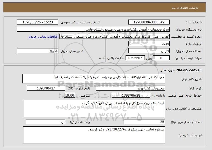The width and height of the screenshot is (212, 150).
Task: Select the اولویت نیاز field showing فوري
Action: (x=149, y=44)
